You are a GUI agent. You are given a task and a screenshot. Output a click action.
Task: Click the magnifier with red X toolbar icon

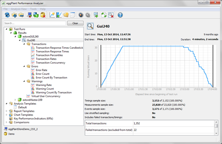tap(111, 15)
